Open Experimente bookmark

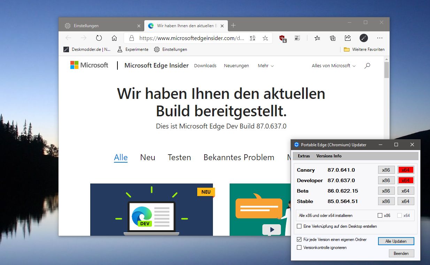pos(133,49)
